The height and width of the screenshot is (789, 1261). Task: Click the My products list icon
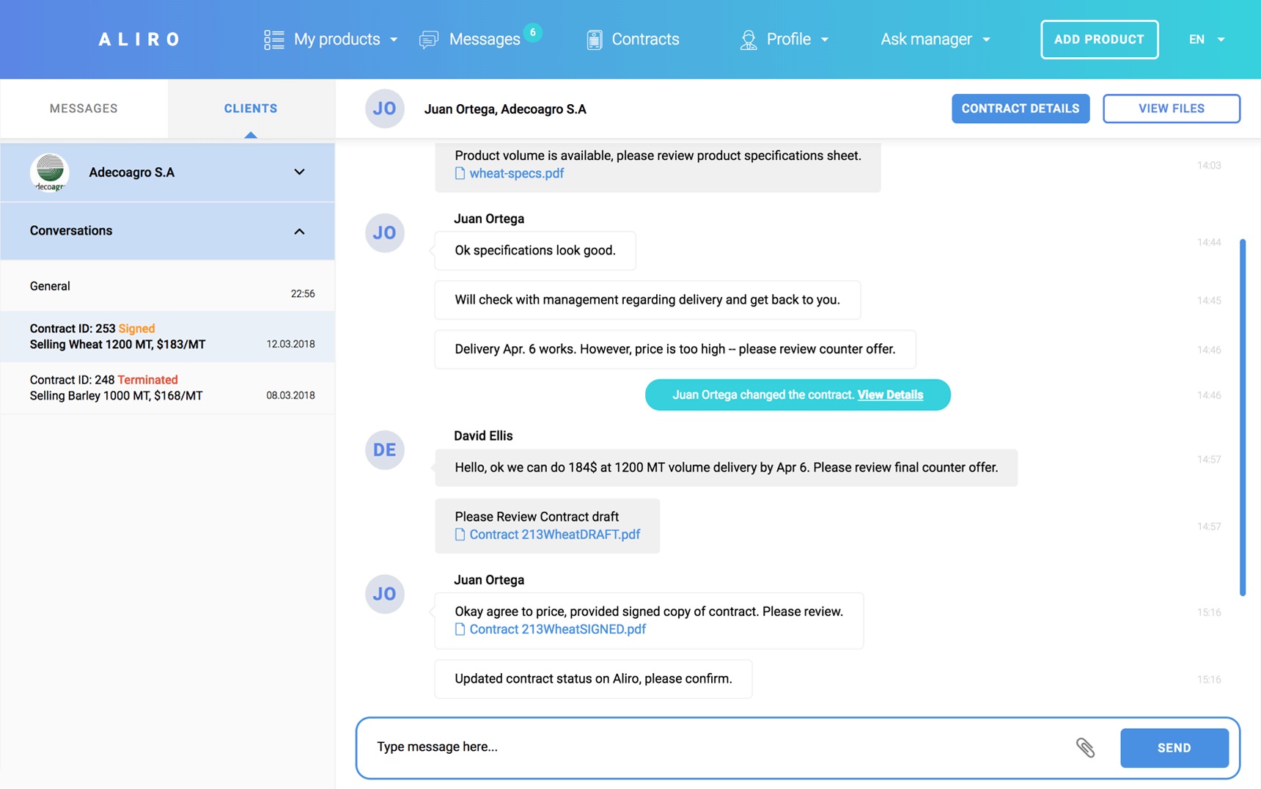(x=273, y=40)
